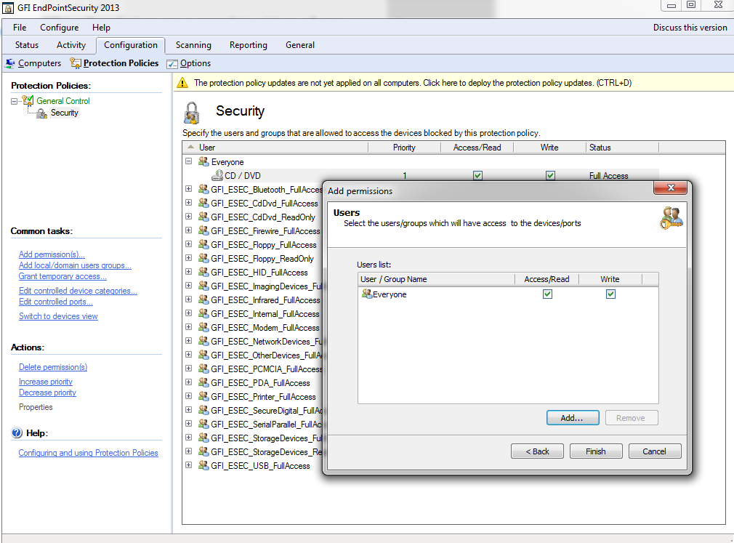Sort list by User column header
Viewport: 734px width, 543px height.
pos(275,148)
